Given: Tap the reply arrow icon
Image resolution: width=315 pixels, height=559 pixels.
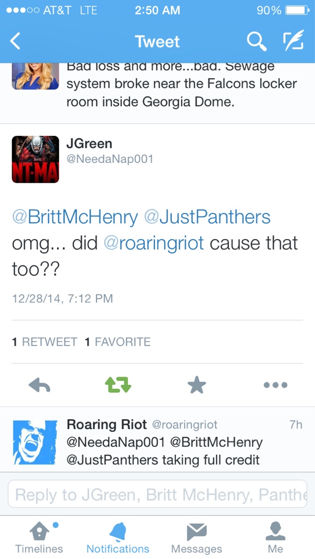Looking at the screenshot, I should [x=39, y=385].
